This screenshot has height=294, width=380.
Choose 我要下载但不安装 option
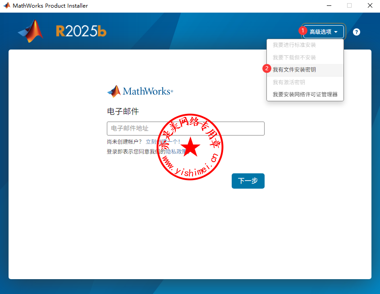(x=294, y=58)
